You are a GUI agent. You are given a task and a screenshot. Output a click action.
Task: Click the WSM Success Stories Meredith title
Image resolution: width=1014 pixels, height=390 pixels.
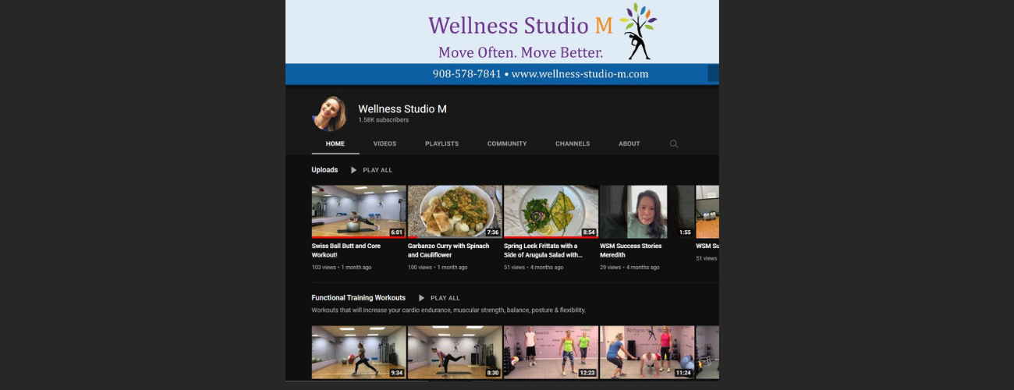pyautogui.click(x=630, y=250)
